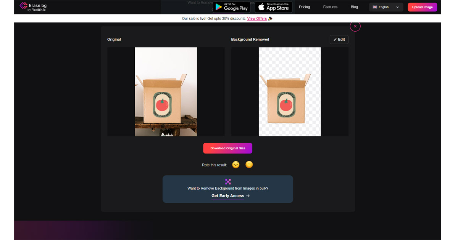Viewport: 458px width, 240px height.
Task: Rate result with the happy emoji
Action: click(x=249, y=165)
